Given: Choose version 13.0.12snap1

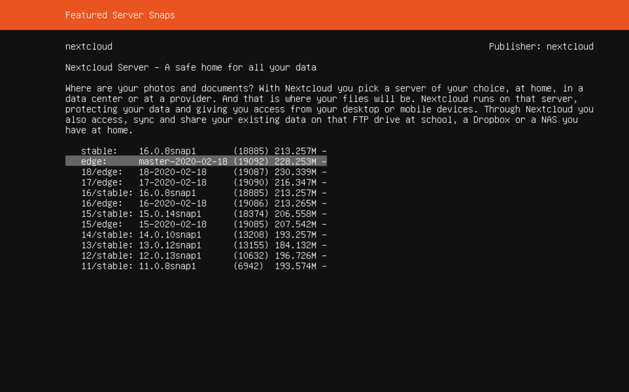Looking at the screenshot, I should (170, 245).
